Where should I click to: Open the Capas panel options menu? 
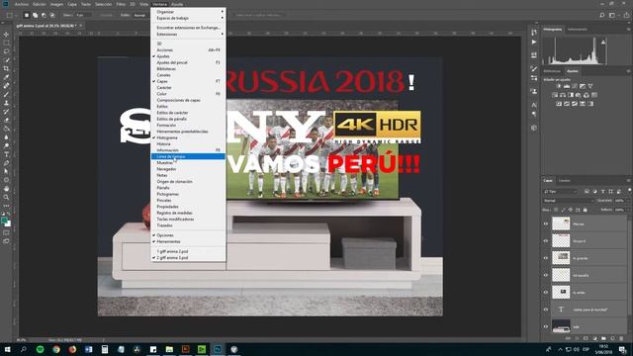628,180
